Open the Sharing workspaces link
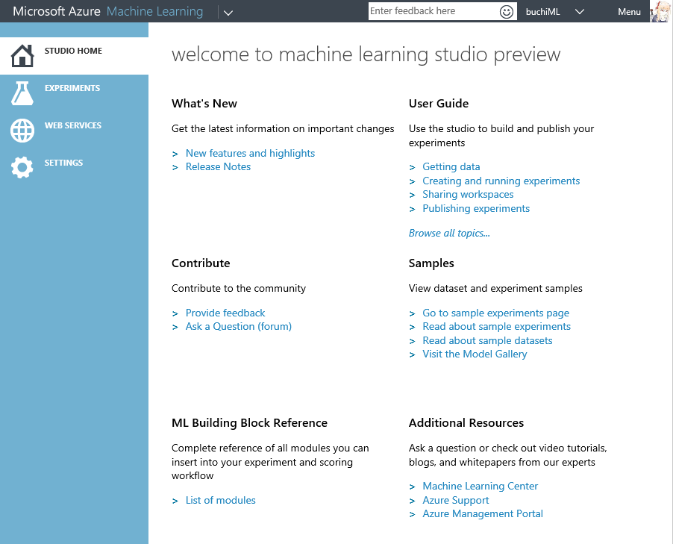This screenshot has width=673, height=544. tap(468, 195)
